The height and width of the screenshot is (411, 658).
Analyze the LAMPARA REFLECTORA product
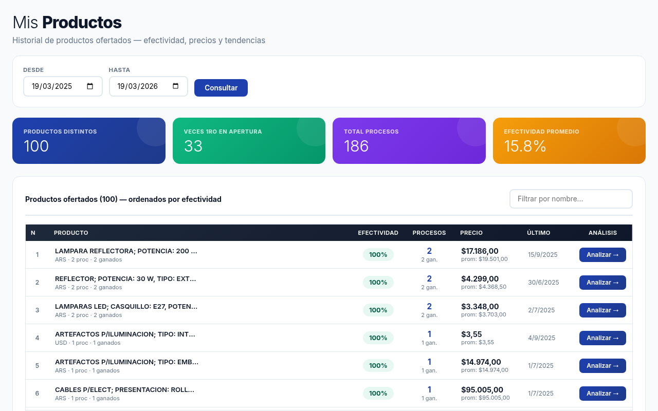602,255
